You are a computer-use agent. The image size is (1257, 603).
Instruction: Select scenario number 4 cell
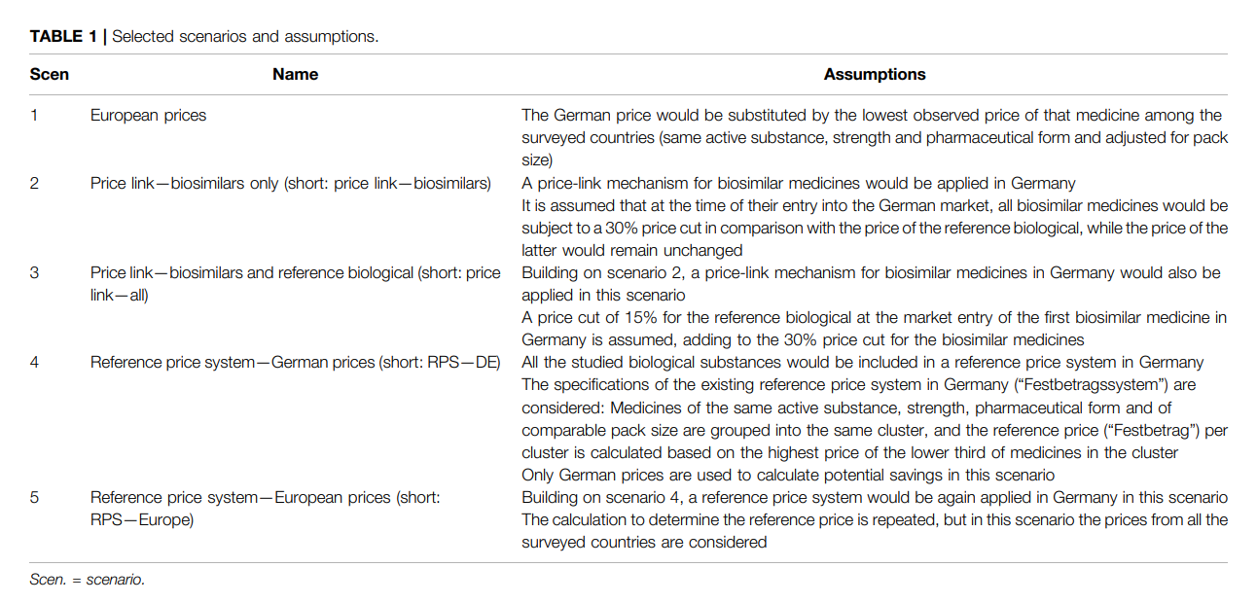pyautogui.click(x=35, y=363)
